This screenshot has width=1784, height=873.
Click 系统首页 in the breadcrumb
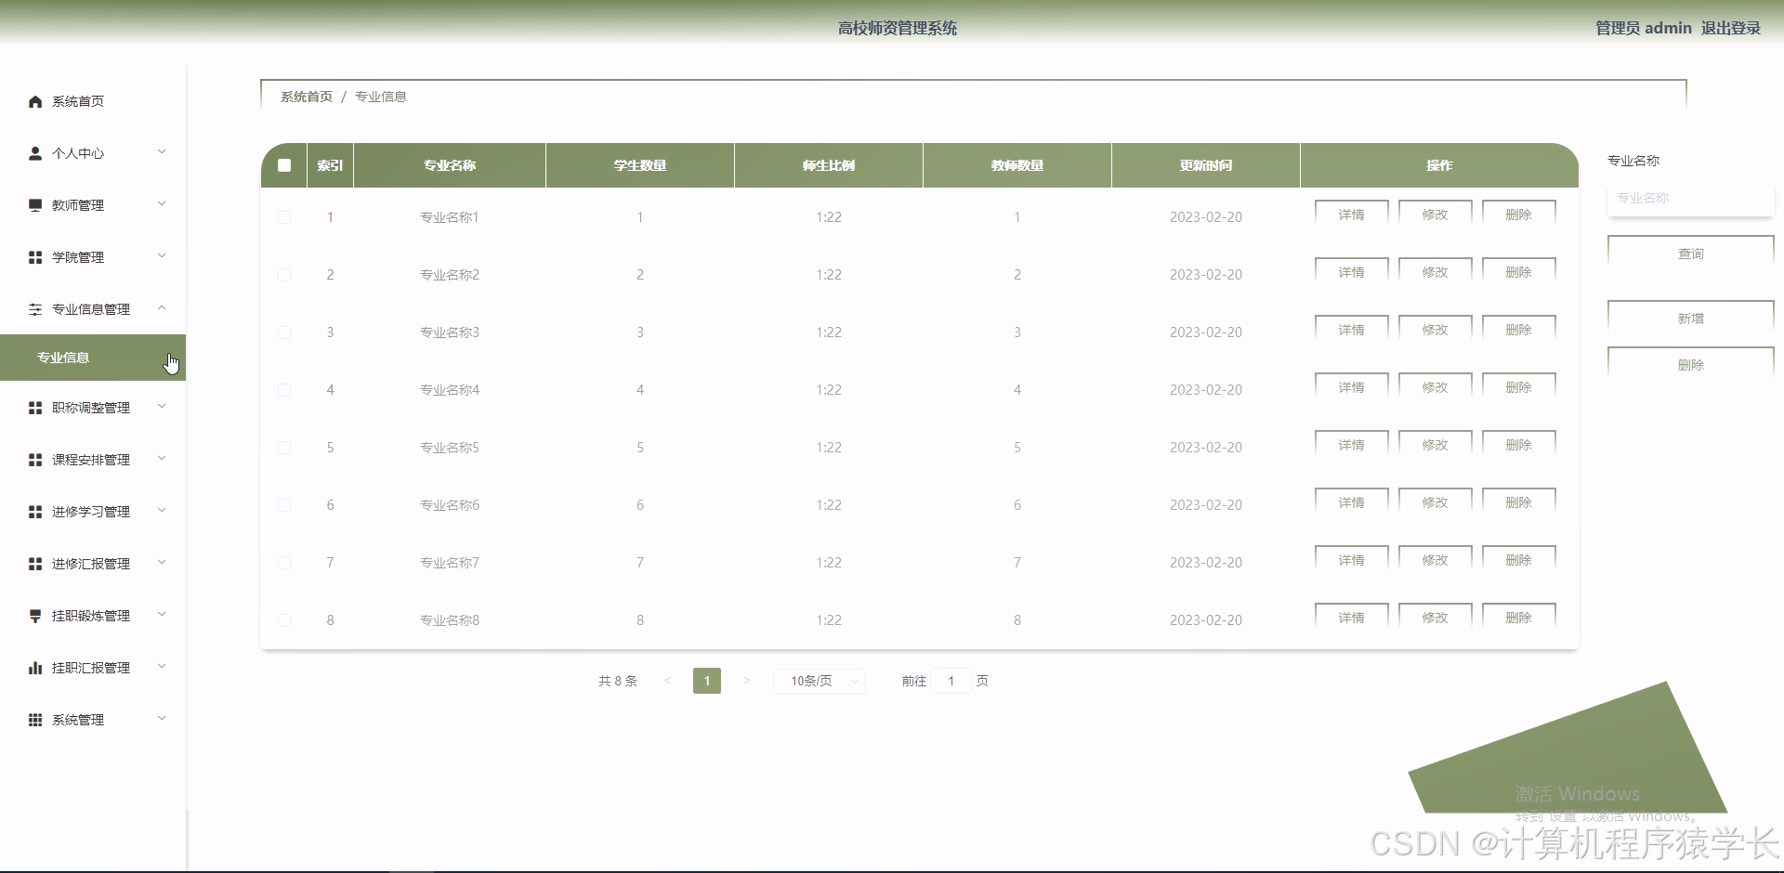click(307, 97)
